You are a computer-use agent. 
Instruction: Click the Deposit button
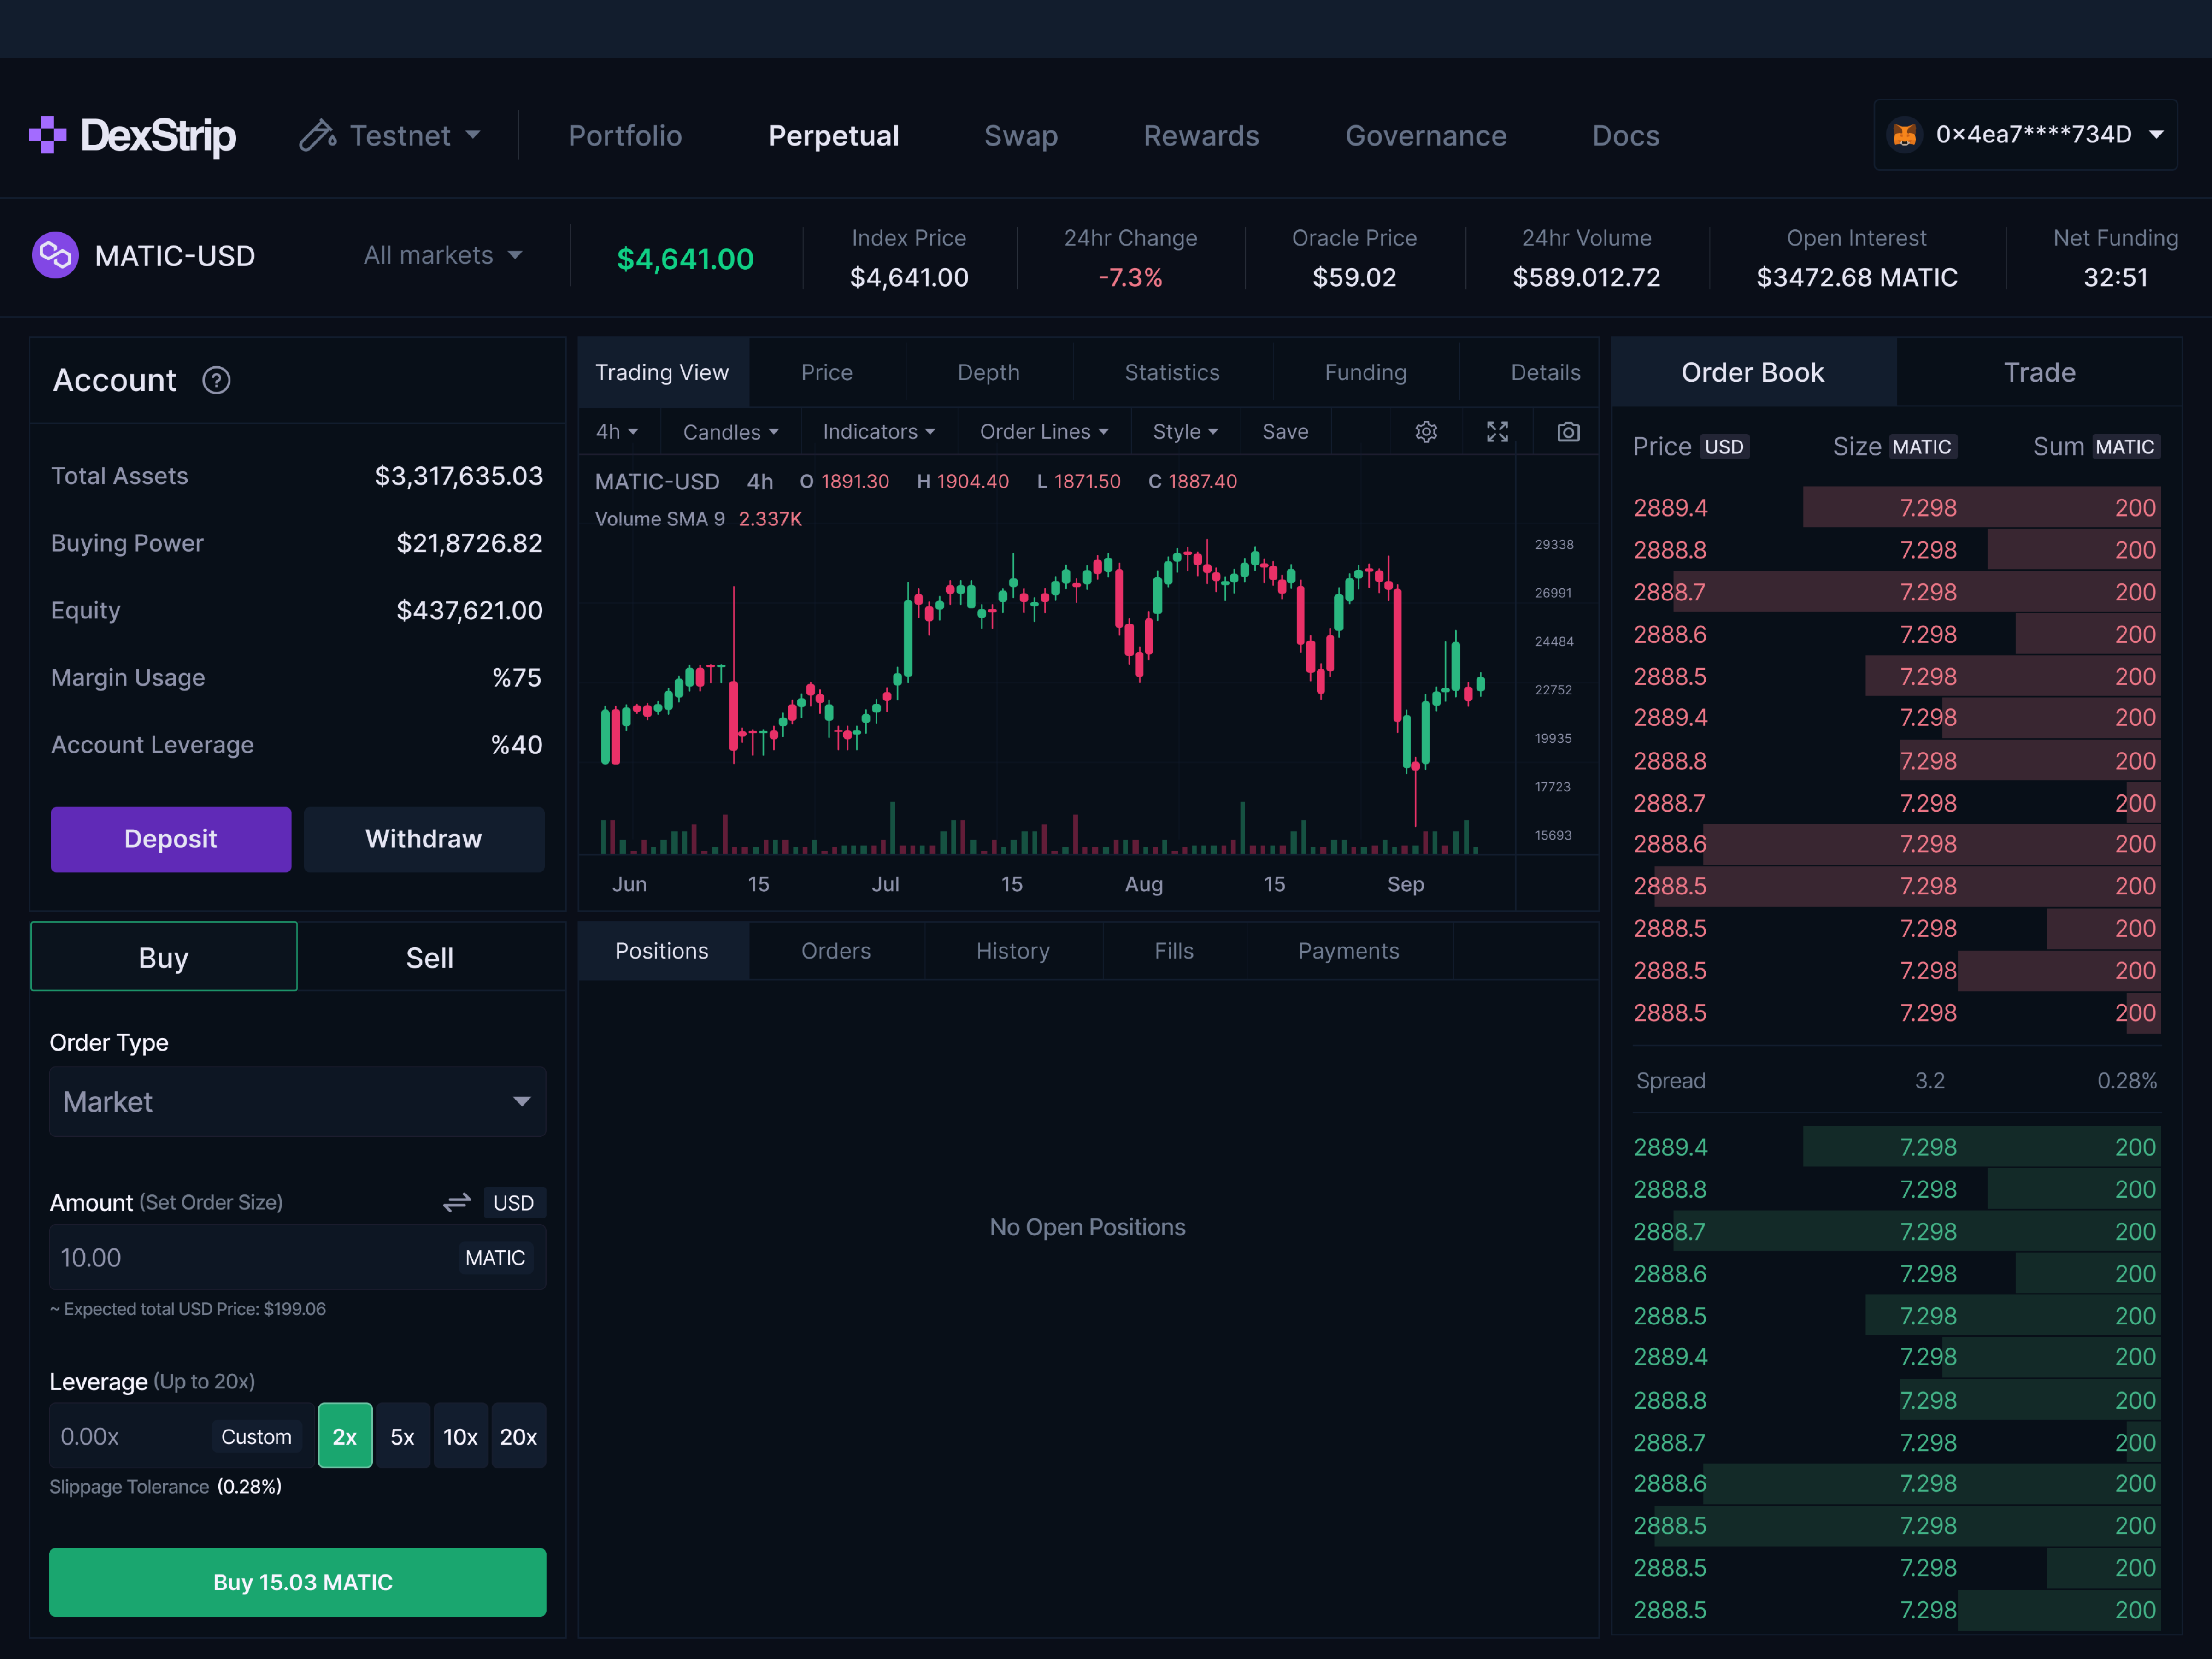170,838
